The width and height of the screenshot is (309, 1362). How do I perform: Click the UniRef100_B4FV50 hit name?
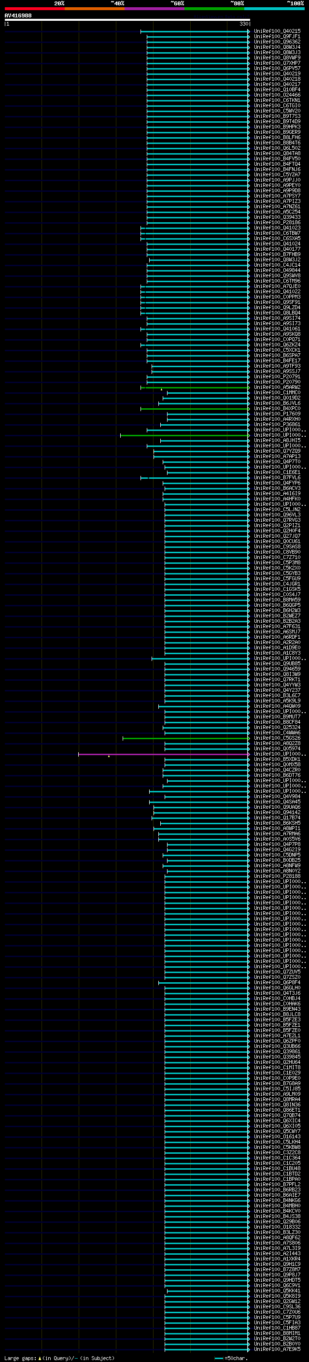click(277, 158)
